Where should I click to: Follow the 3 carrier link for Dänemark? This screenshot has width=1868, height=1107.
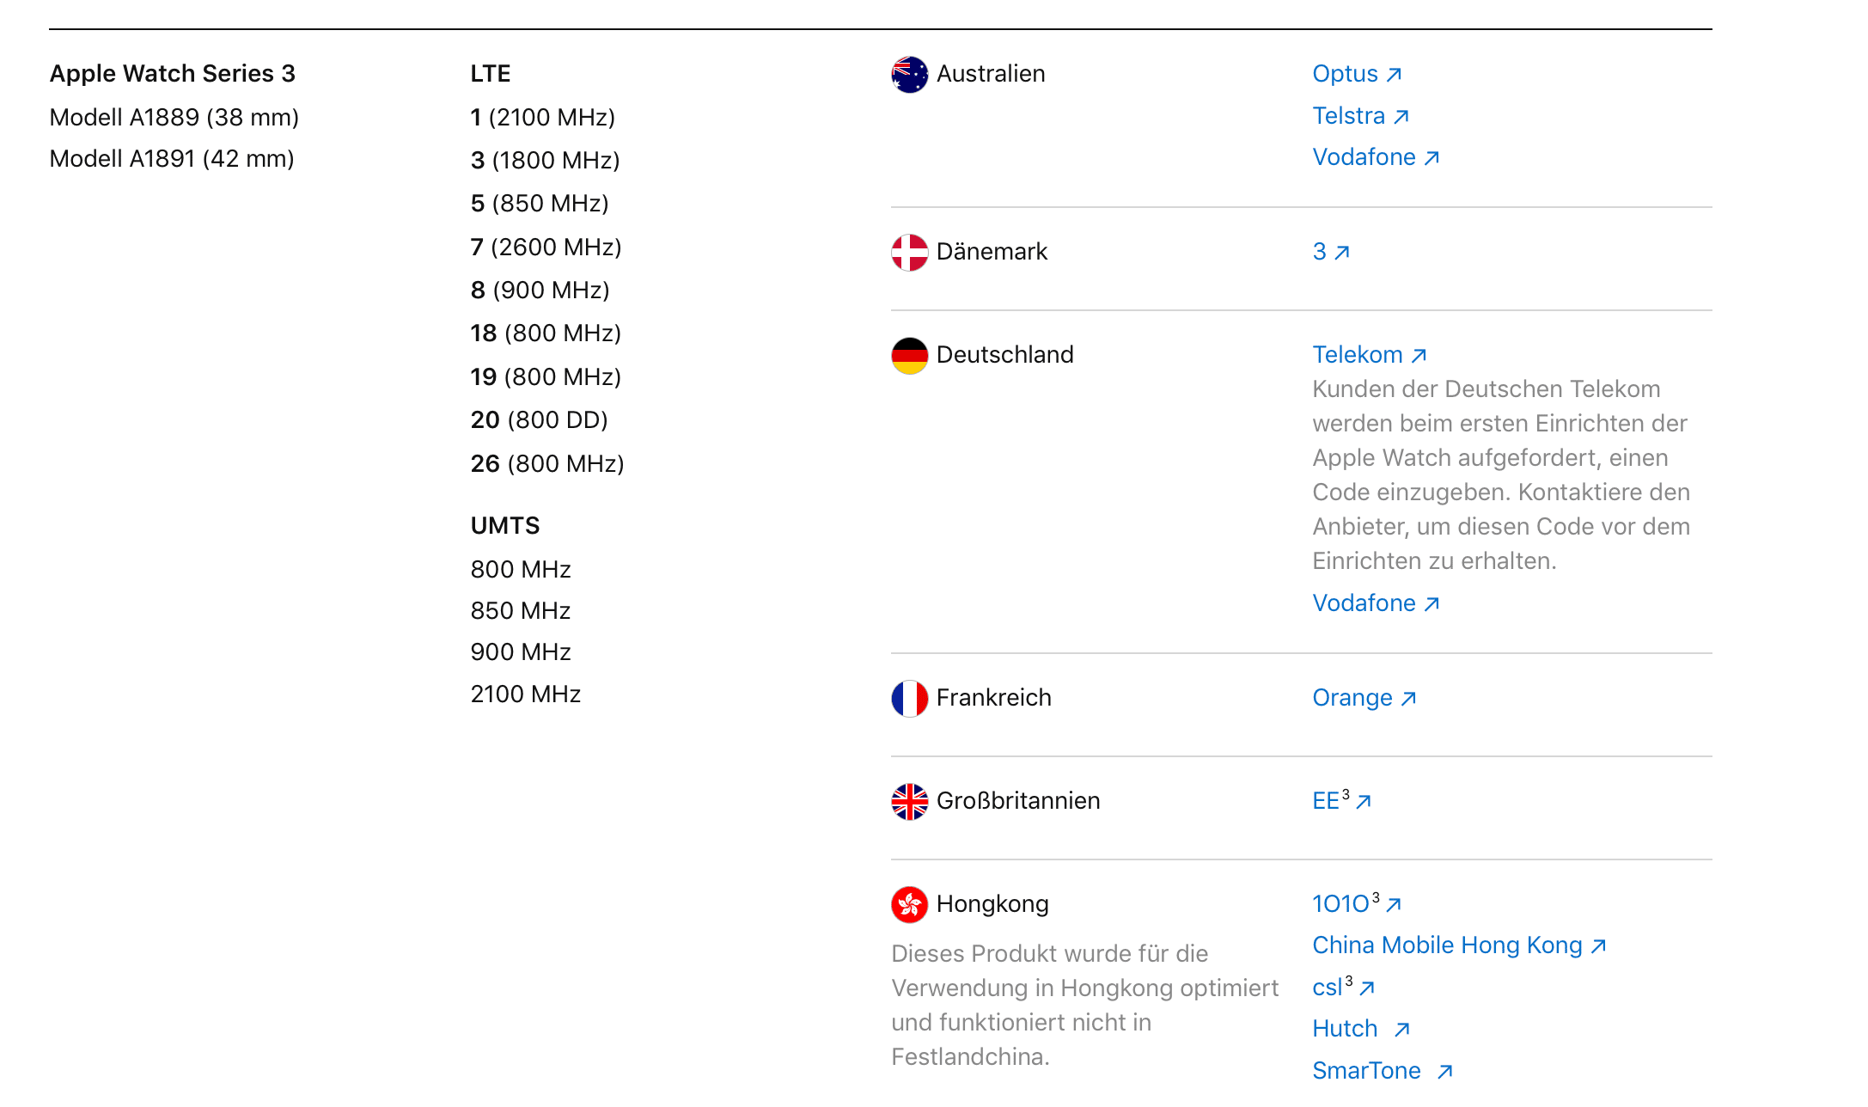(1331, 252)
